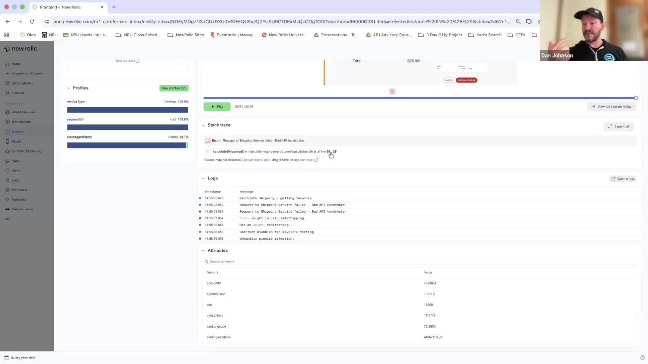This screenshot has width=648, height=364.
Task: Open the Eventbrite | Manag... bookmark
Action: (x=233, y=35)
